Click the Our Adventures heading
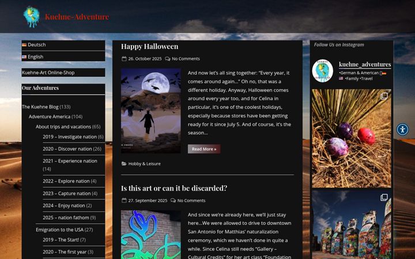This screenshot has height=259, width=415. pyautogui.click(x=40, y=87)
